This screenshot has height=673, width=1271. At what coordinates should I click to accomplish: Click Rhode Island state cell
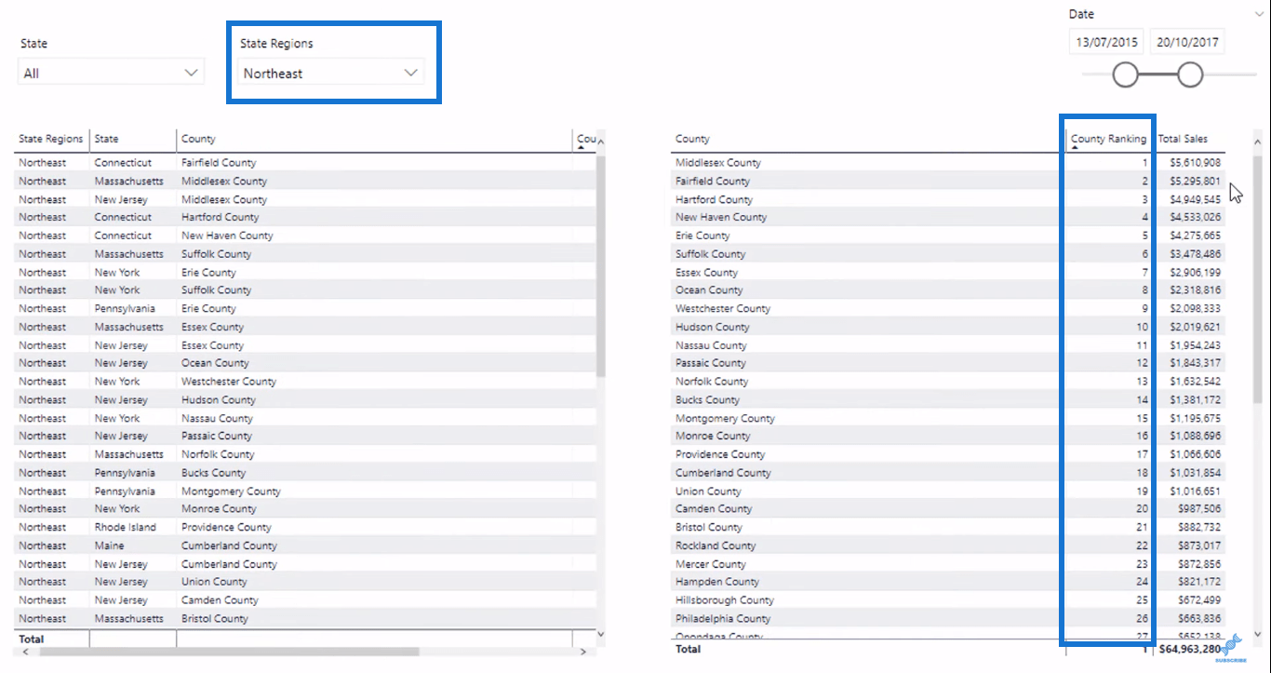click(125, 527)
